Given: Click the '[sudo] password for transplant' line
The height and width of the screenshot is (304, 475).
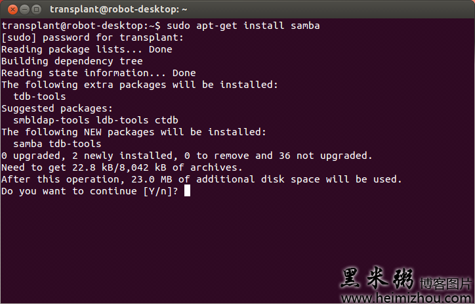Looking at the screenshot, I should point(93,37).
